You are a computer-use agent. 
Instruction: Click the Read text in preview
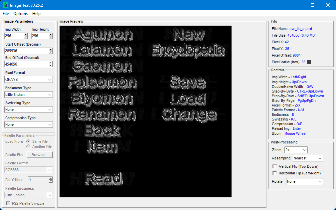(104, 178)
